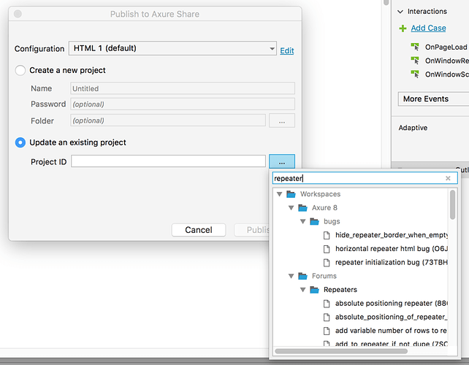This screenshot has height=365, width=469.
Task: Click the Workspaces folder icon
Action: (291, 194)
